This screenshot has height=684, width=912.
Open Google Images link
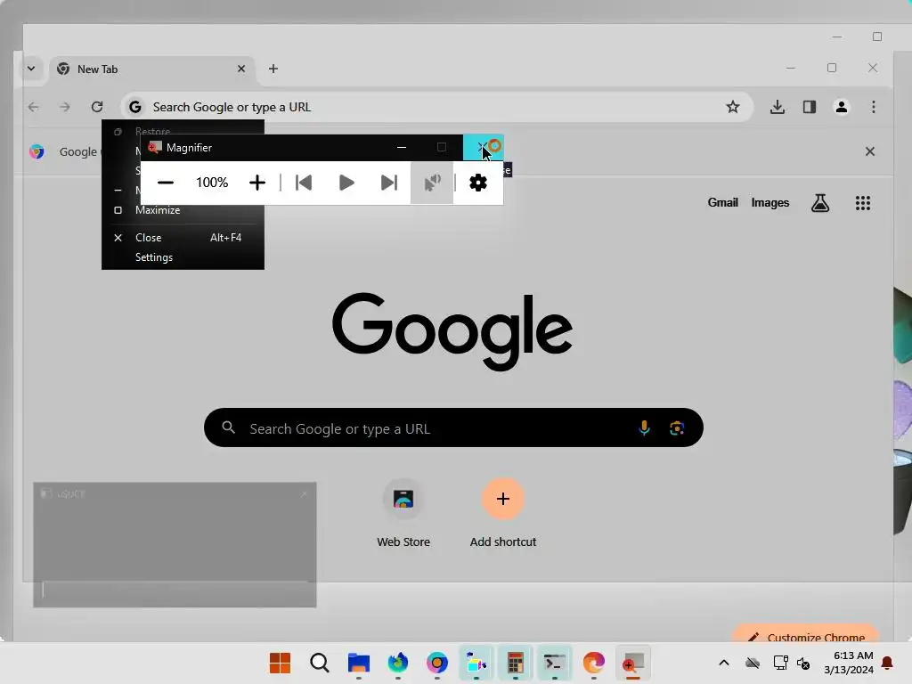[770, 202]
